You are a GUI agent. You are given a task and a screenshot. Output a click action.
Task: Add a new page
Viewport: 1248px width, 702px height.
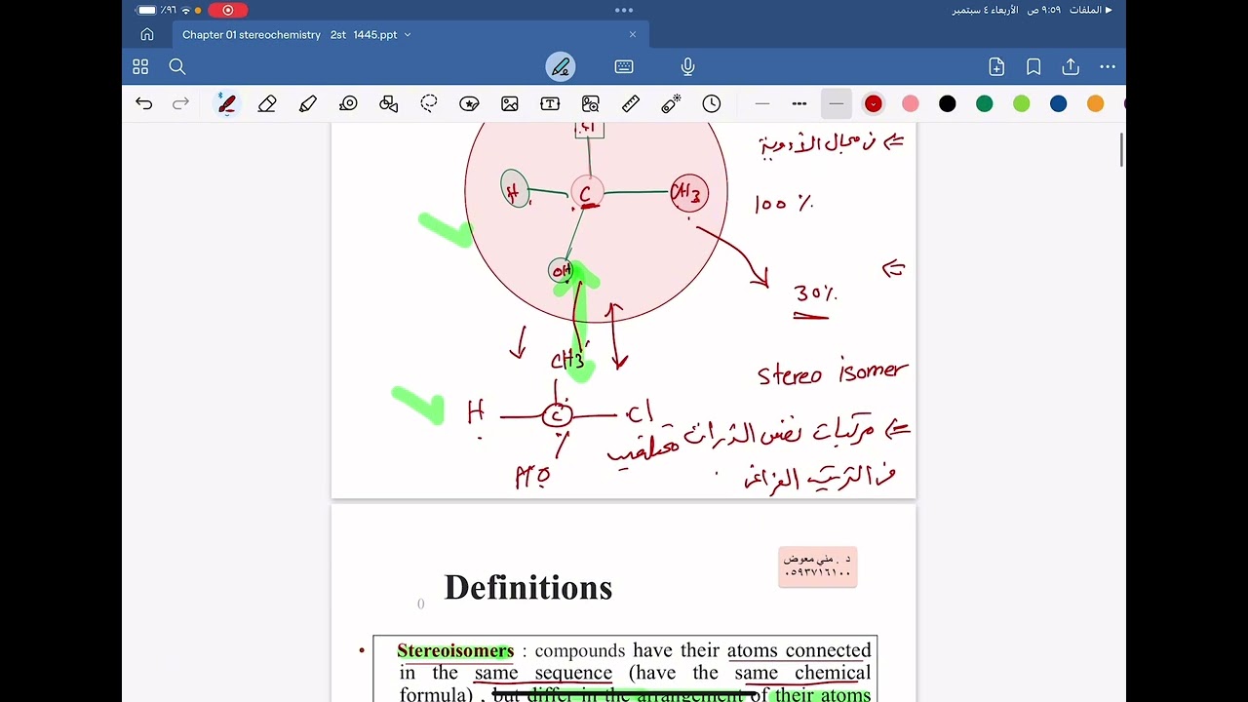pyautogui.click(x=996, y=66)
